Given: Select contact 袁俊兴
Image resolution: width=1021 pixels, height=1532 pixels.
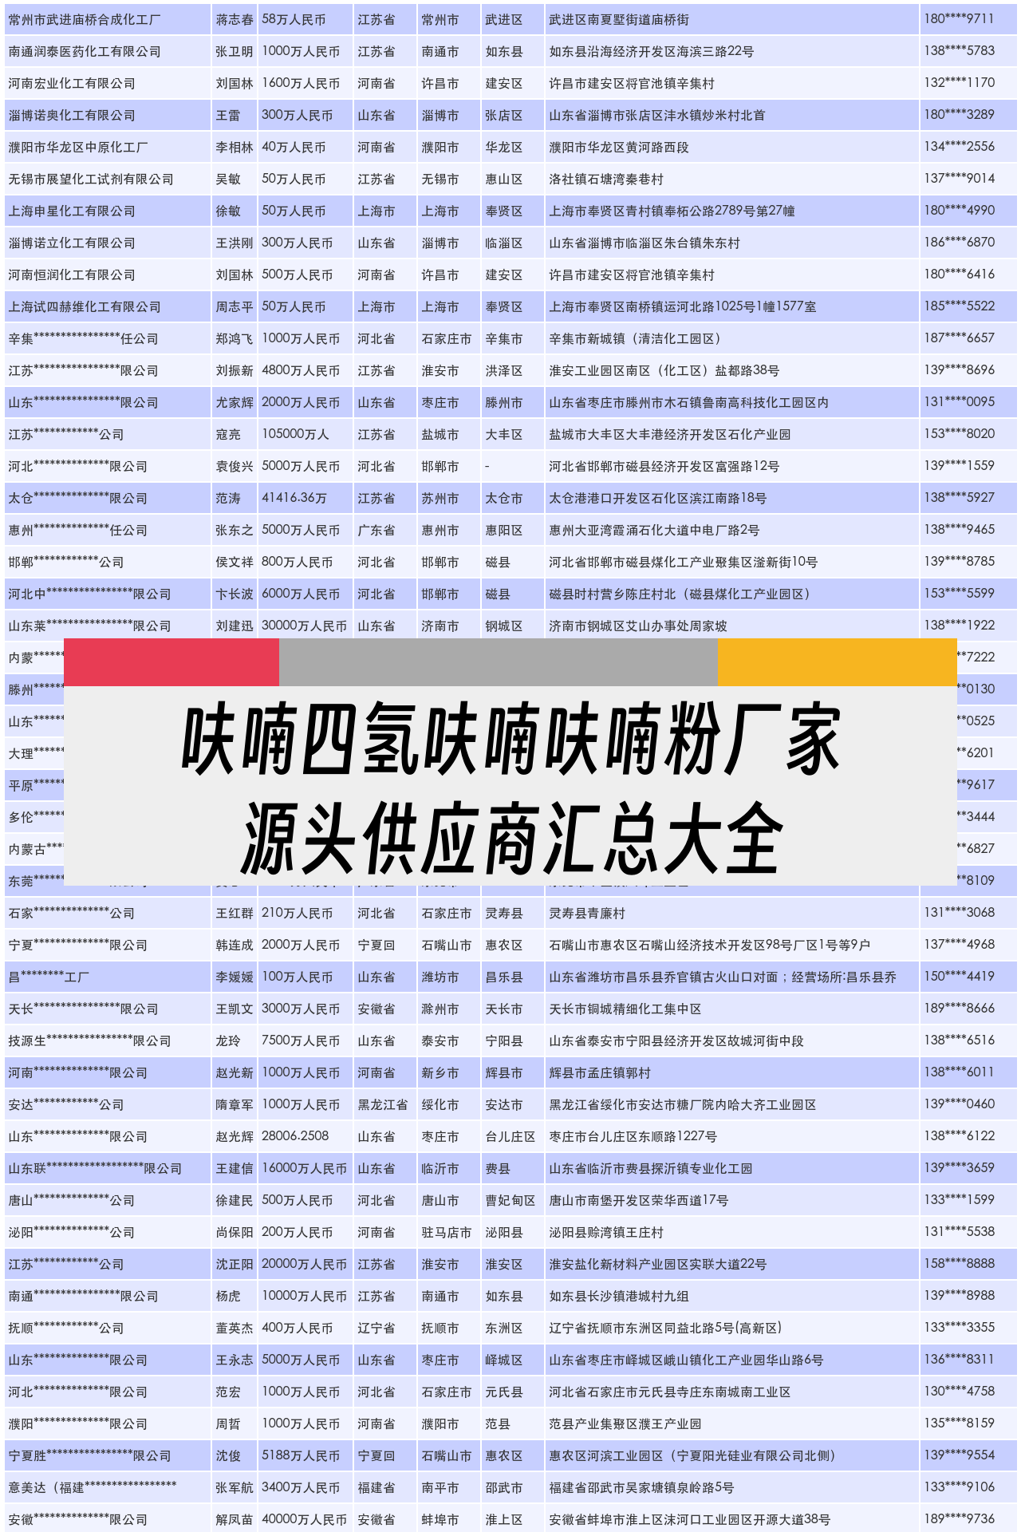Looking at the screenshot, I should [235, 466].
